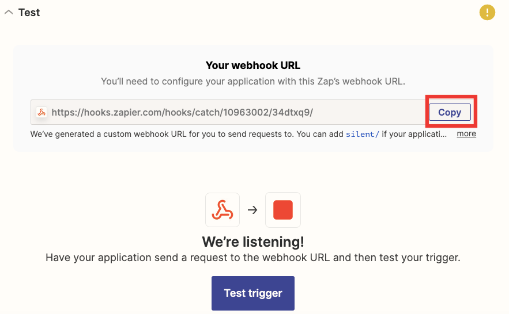Viewport: 509px width, 314px height.
Task: Click the 'Your webhook URL' heading
Action: [x=253, y=66]
